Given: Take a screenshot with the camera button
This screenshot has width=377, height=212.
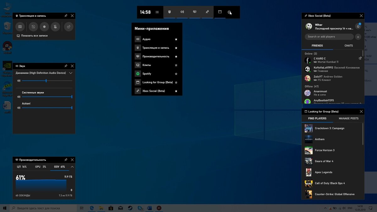Looking at the screenshot, I should (x=20, y=27).
